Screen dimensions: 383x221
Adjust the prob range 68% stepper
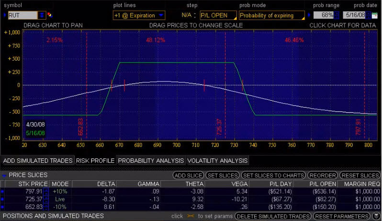pyautogui.click(x=337, y=15)
